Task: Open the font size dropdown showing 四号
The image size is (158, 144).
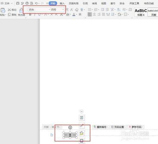Action: 57,10
